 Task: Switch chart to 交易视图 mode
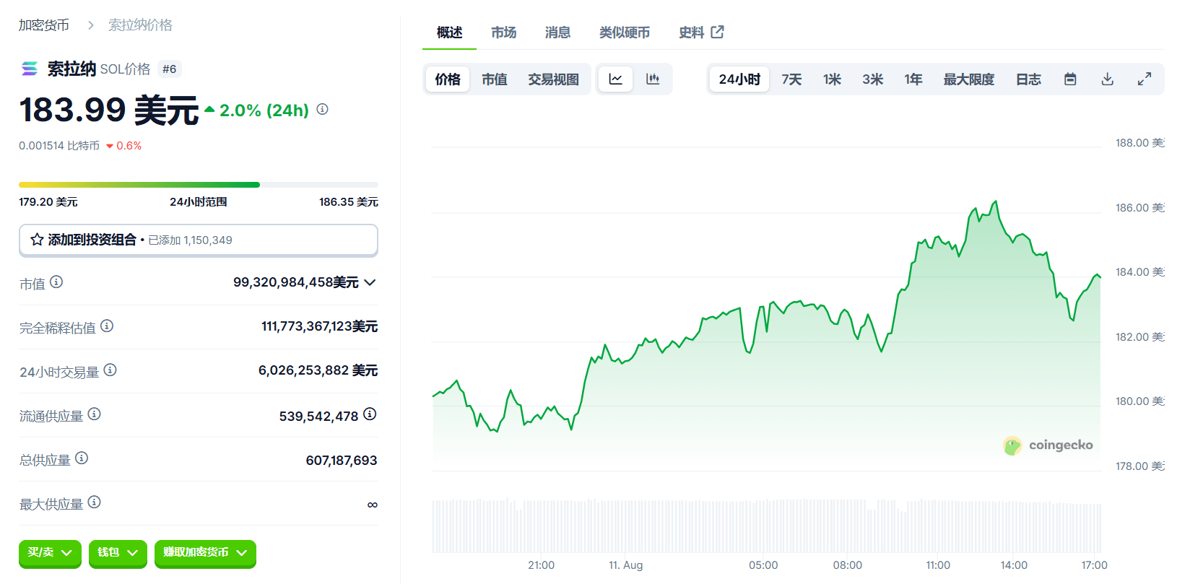point(553,79)
